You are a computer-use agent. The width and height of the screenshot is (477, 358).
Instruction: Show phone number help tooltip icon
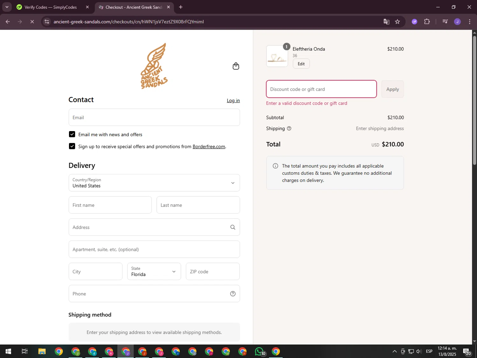click(x=233, y=294)
